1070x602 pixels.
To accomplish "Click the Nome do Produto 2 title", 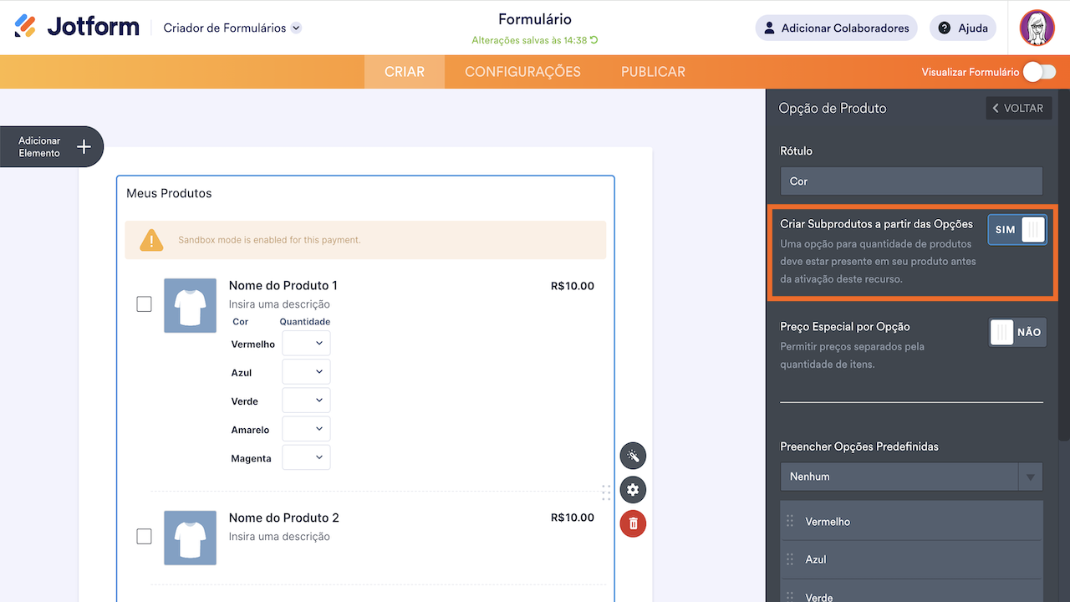I will [284, 518].
